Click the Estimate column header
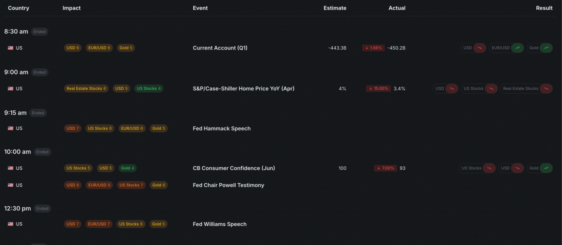The width and height of the screenshot is (562, 245). [335, 8]
